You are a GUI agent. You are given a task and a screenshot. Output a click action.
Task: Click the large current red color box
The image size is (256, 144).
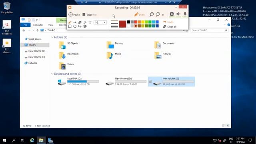(123, 24)
